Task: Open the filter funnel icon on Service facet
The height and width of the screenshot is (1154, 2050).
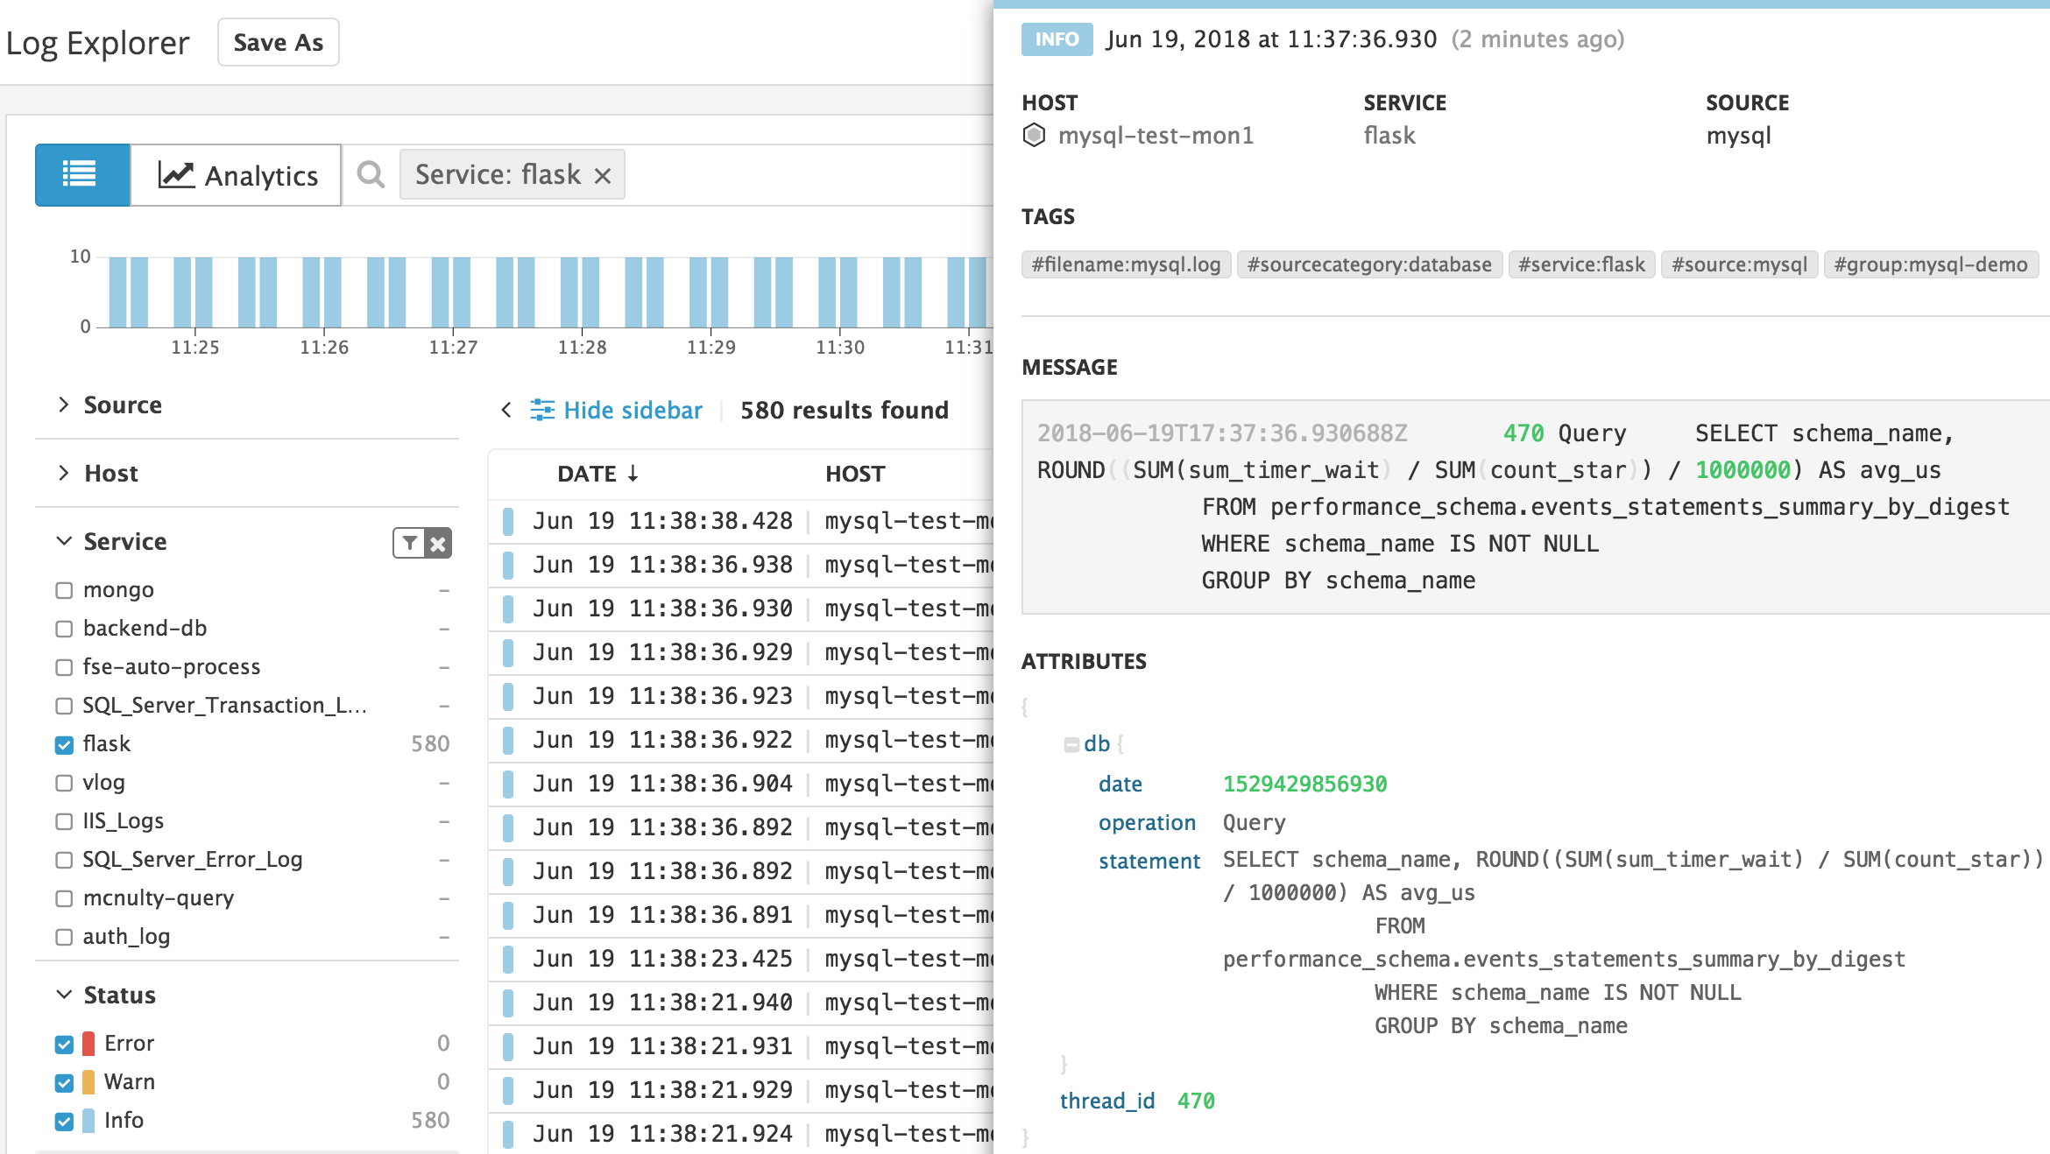Action: [408, 543]
